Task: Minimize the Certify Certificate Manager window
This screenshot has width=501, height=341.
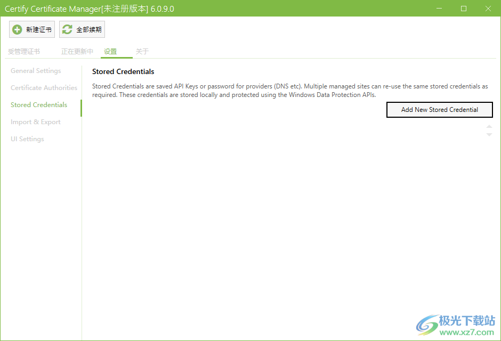Action: click(439, 9)
